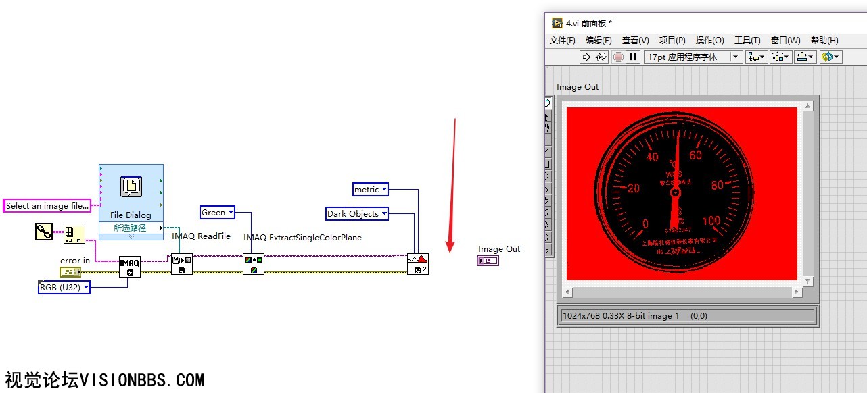This screenshot has height=393, width=867.
Task: Change the RGB (U32) image type
Action: tap(64, 288)
